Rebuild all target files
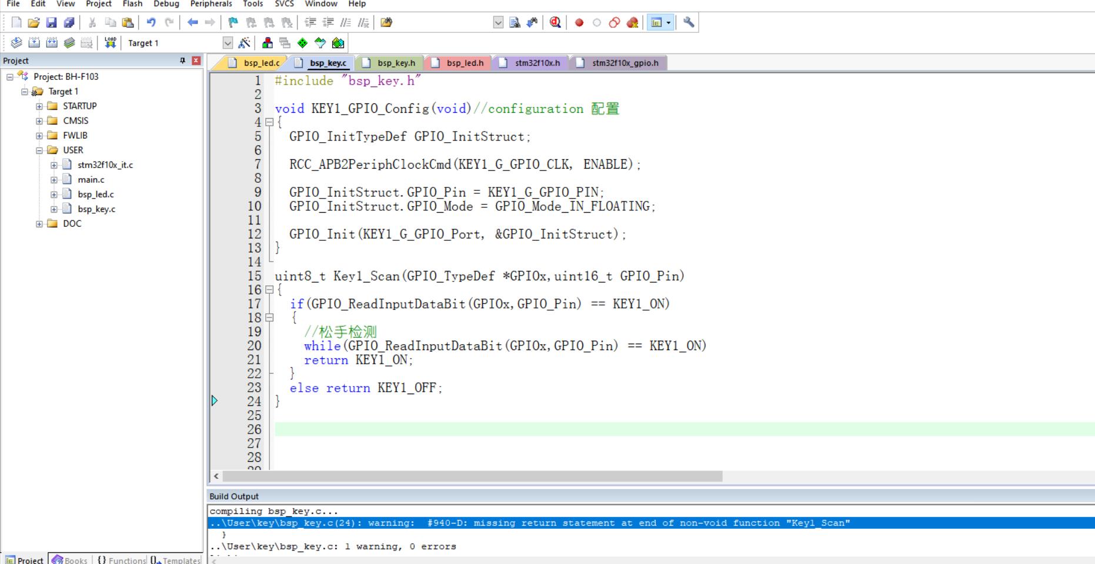 coord(52,43)
